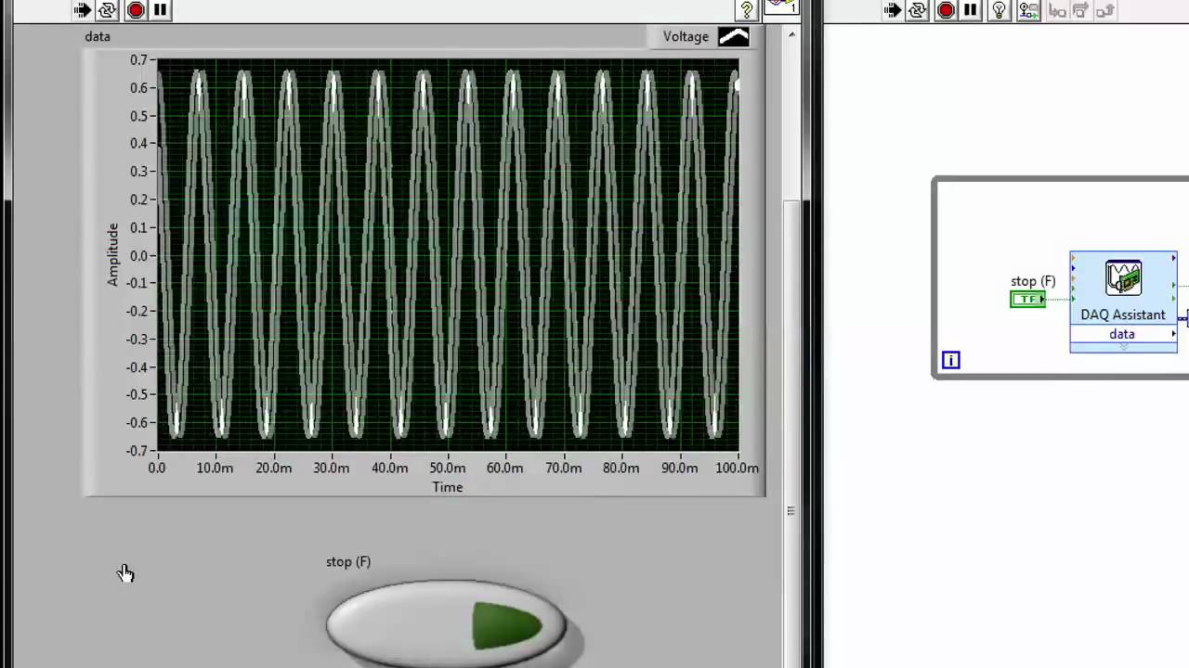
Task: Click the Step Into icon
Action: pyautogui.click(x=1057, y=10)
